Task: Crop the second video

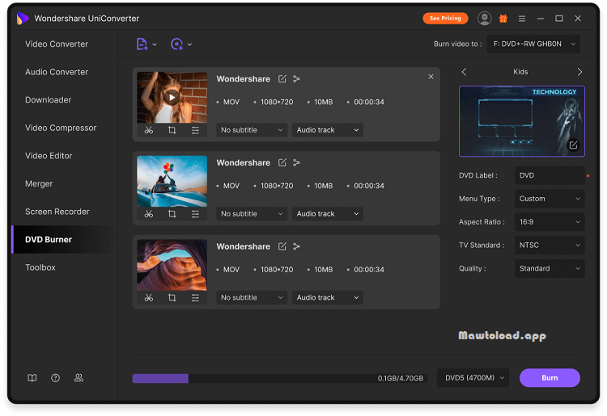Action: [x=172, y=214]
